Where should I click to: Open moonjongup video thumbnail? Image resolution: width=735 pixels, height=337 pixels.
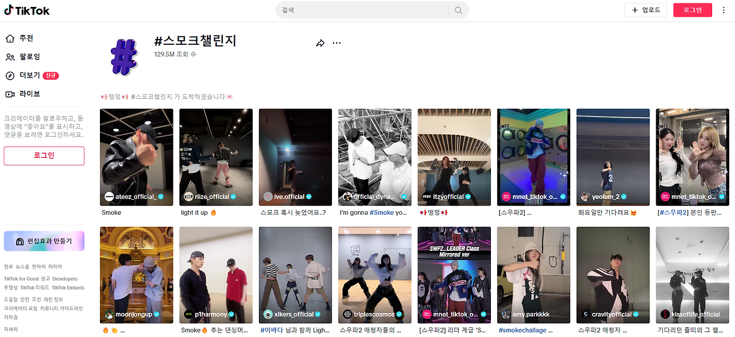[136, 275]
